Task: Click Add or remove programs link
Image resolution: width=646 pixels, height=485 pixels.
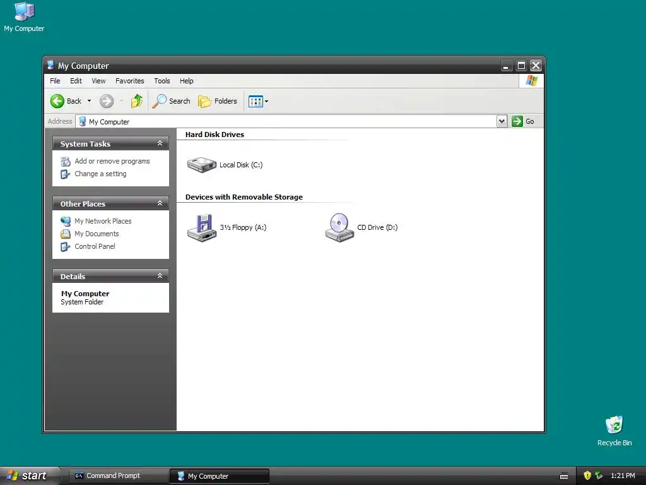Action: (112, 161)
